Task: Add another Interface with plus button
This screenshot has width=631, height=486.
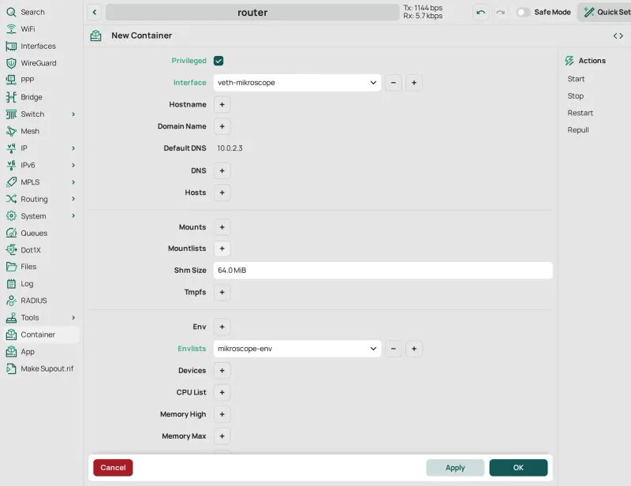Action: [x=413, y=83]
